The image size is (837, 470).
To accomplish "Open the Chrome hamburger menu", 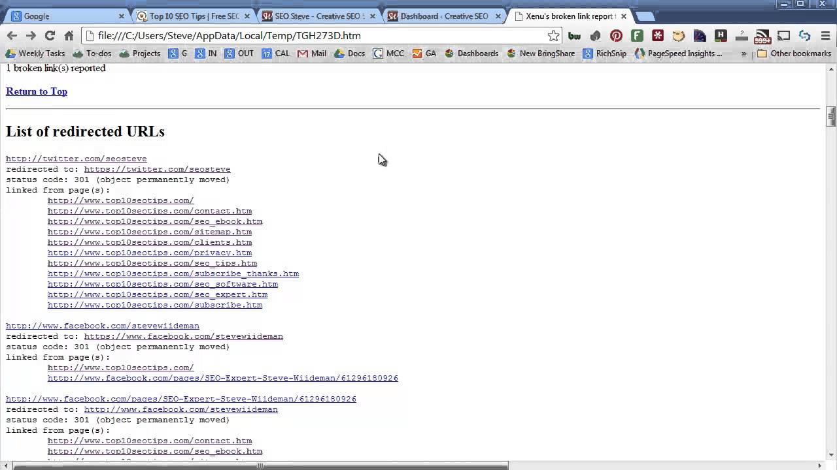I will click(825, 36).
